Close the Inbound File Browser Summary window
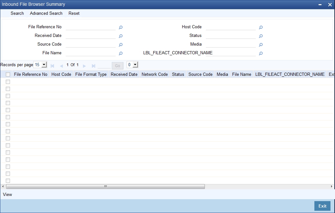This screenshot has height=213, width=335. click(x=330, y=5)
